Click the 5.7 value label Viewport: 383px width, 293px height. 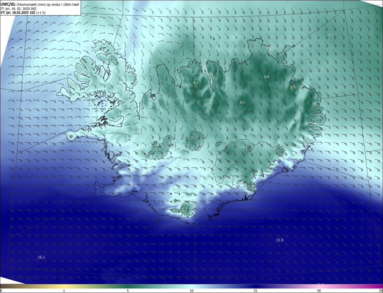(x=248, y=149)
